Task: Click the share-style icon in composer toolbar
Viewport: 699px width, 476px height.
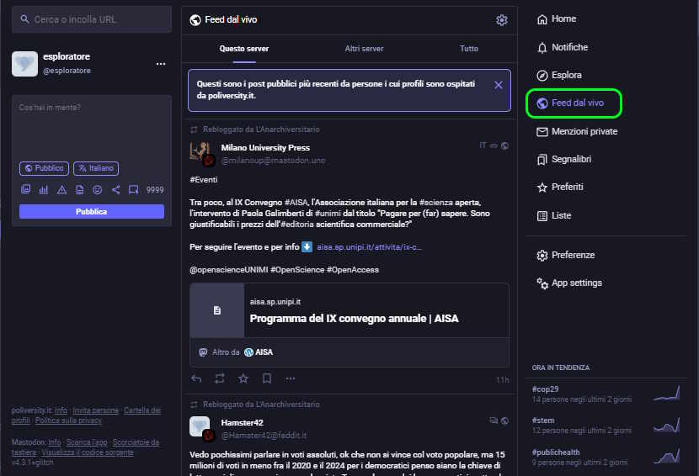Action: pyautogui.click(x=115, y=190)
